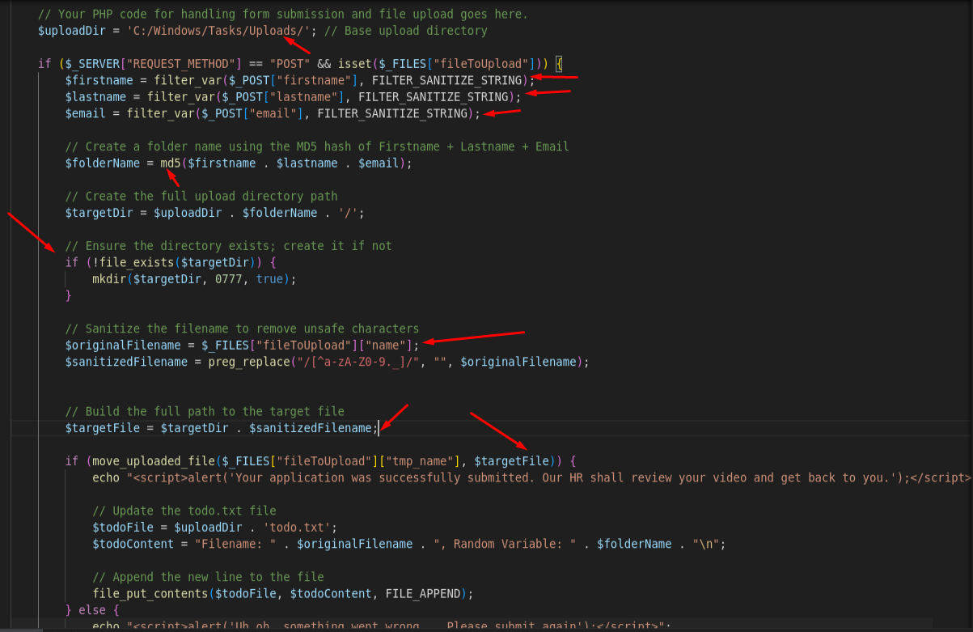Click $sanitizedFilename where it is assigned by preg_replace
973x632 pixels.
[126, 362]
